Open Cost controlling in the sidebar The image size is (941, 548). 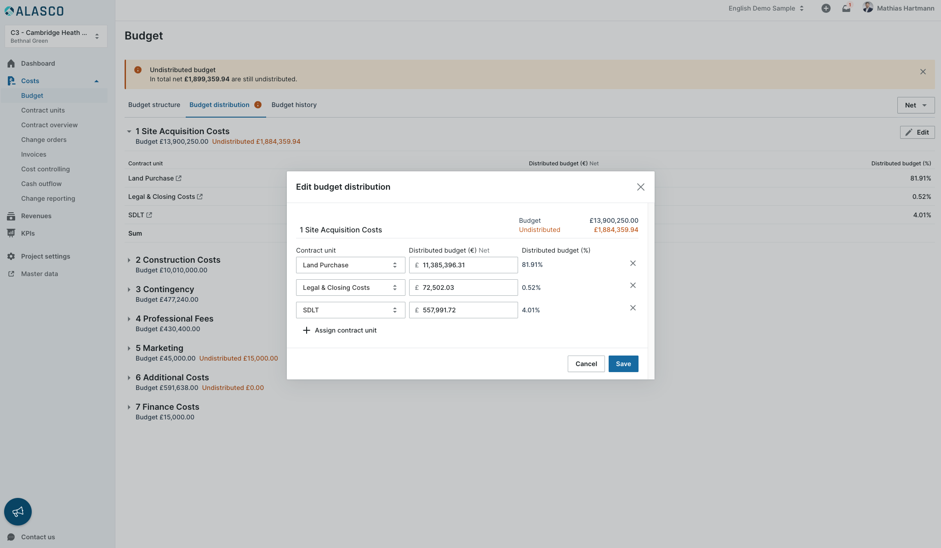[46, 169]
